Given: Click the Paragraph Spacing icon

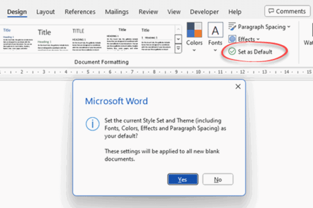Looking at the screenshot, I should coord(232,27).
